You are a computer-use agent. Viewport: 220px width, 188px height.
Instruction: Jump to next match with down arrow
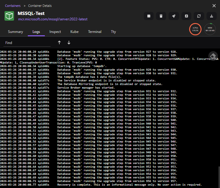pyautogui.click(x=69, y=43)
